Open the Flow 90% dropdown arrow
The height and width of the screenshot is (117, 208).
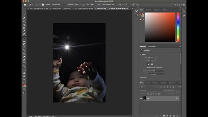[96, 5]
